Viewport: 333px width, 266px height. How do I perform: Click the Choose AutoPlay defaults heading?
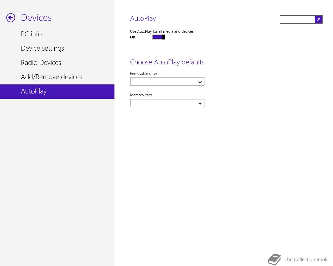click(x=167, y=62)
